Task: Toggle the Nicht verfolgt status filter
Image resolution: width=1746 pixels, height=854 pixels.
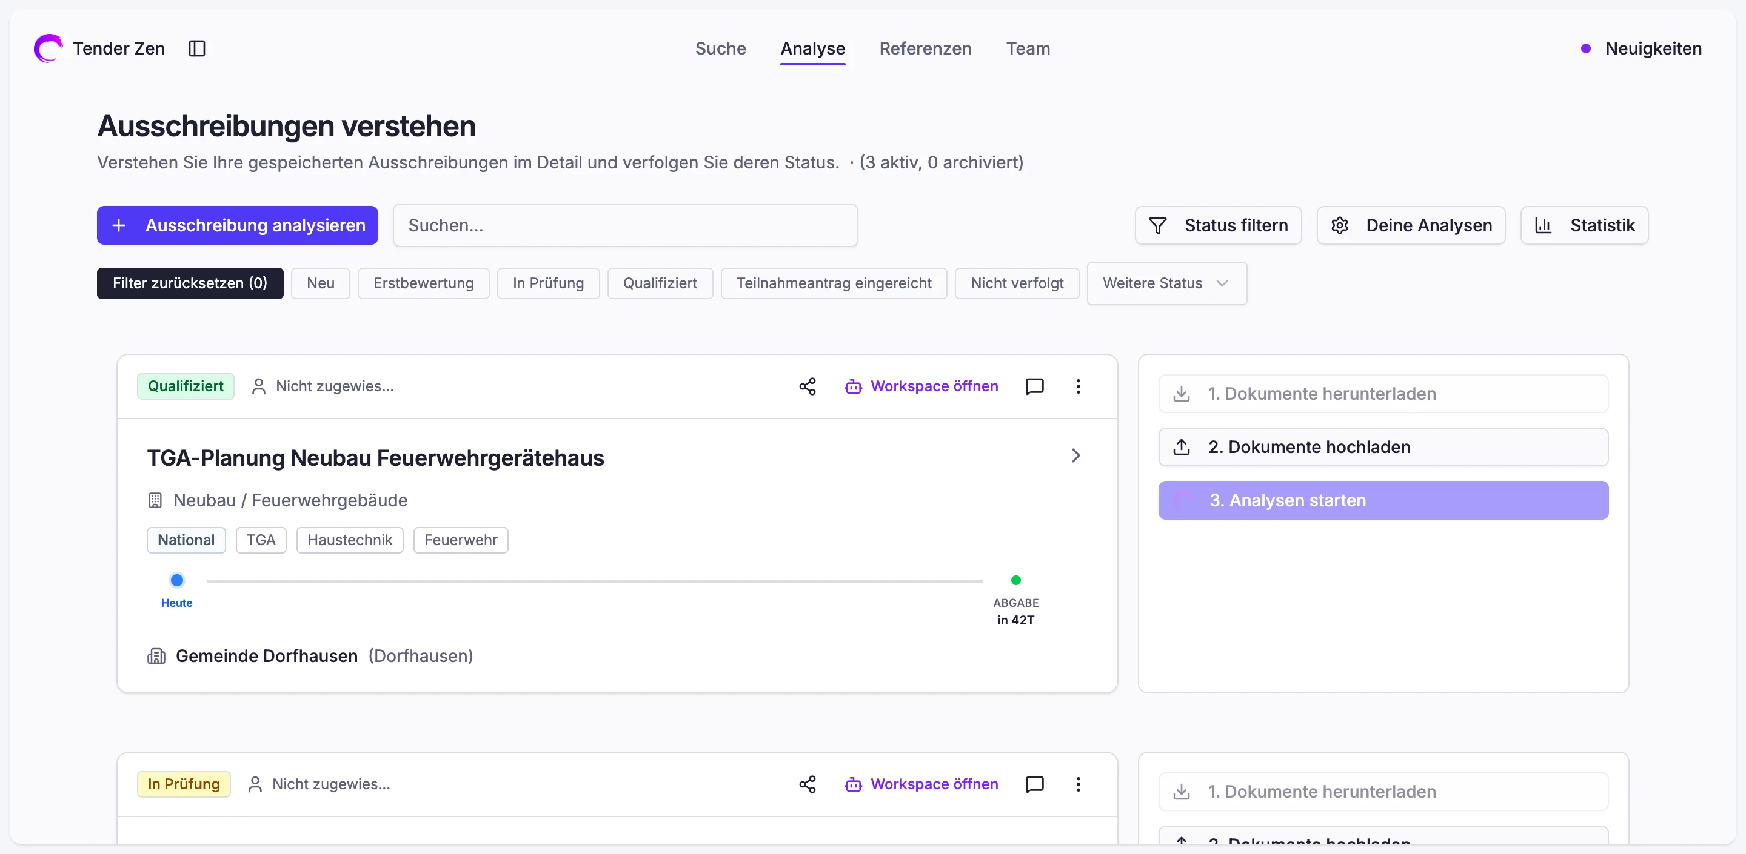Action: (1017, 283)
